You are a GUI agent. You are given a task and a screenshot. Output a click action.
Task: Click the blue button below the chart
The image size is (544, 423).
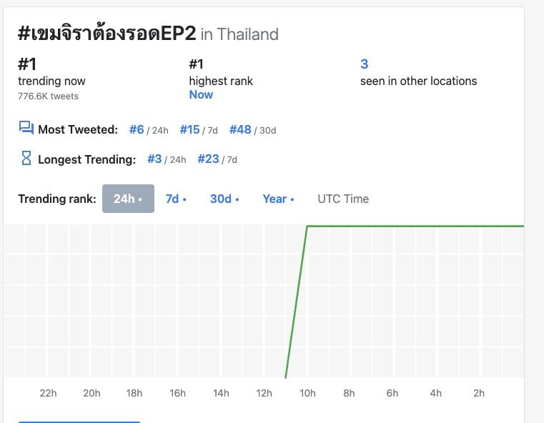coord(79,422)
